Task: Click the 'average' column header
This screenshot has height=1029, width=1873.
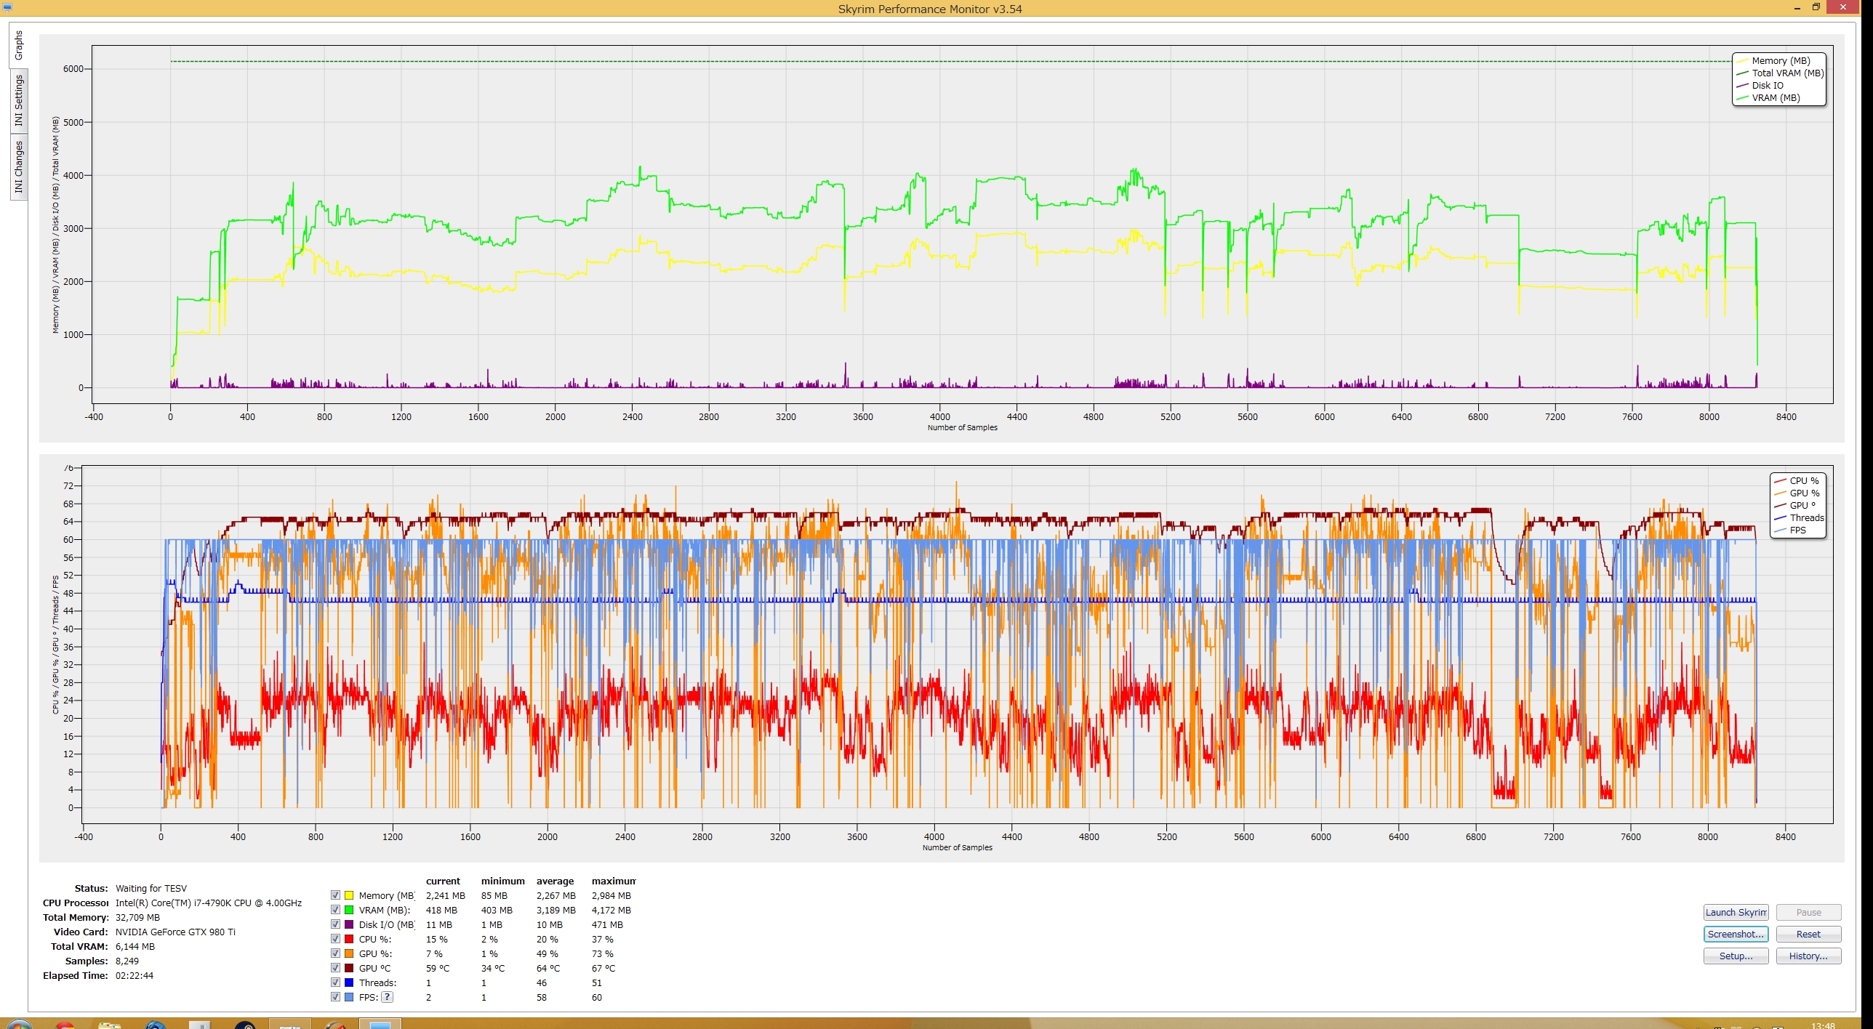Action: [x=555, y=881]
